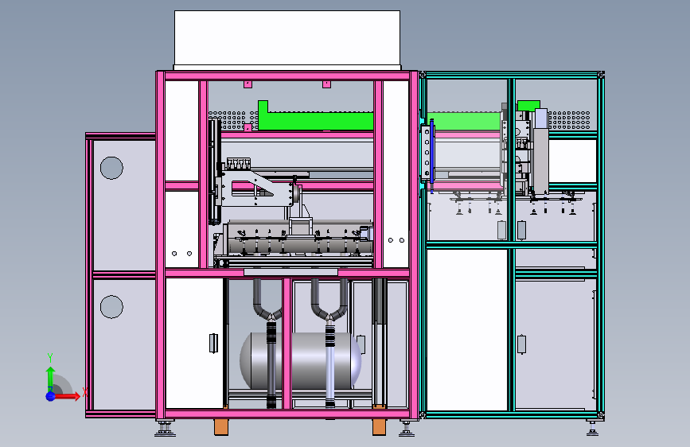Select the long green bar inside the pink frame
Image resolution: width=690 pixels, height=447 pixels.
tap(315, 119)
